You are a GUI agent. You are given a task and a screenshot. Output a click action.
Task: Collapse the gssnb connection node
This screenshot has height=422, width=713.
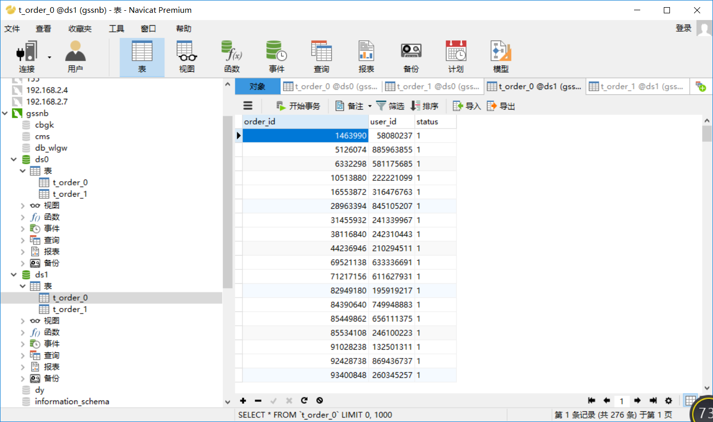pyautogui.click(x=6, y=113)
